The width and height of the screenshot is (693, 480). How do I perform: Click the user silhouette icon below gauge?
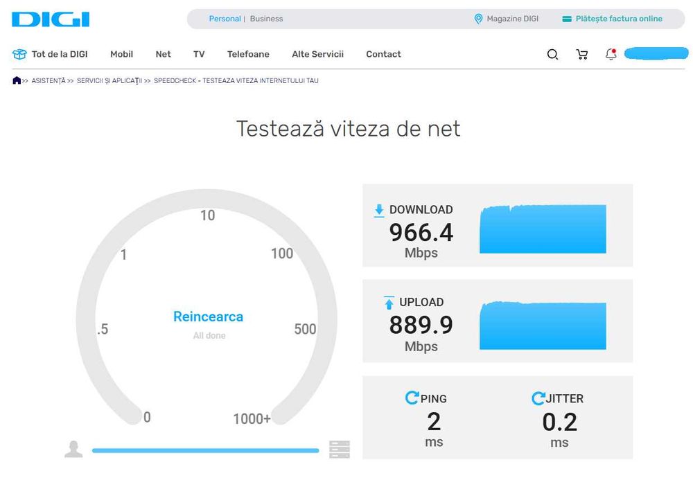(x=73, y=449)
